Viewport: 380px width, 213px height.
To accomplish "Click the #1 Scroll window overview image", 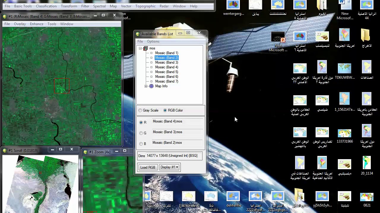I will click(40, 184).
